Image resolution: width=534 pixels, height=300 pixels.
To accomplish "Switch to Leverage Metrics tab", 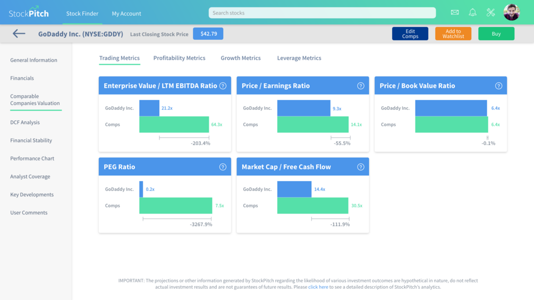I will (299, 58).
